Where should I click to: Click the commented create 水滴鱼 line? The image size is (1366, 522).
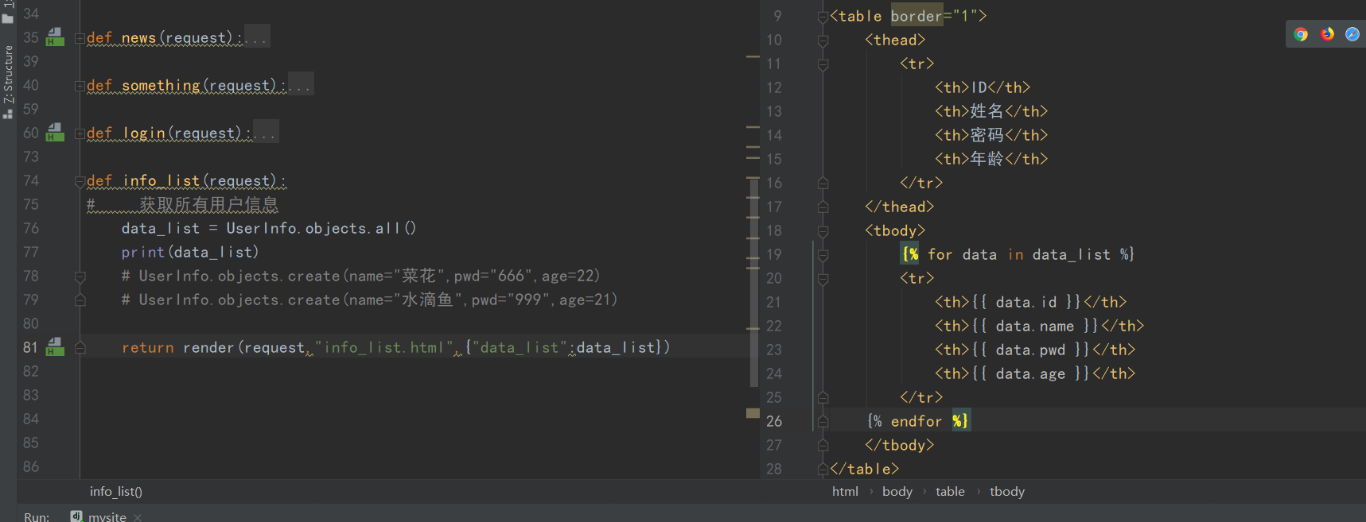tap(369, 300)
